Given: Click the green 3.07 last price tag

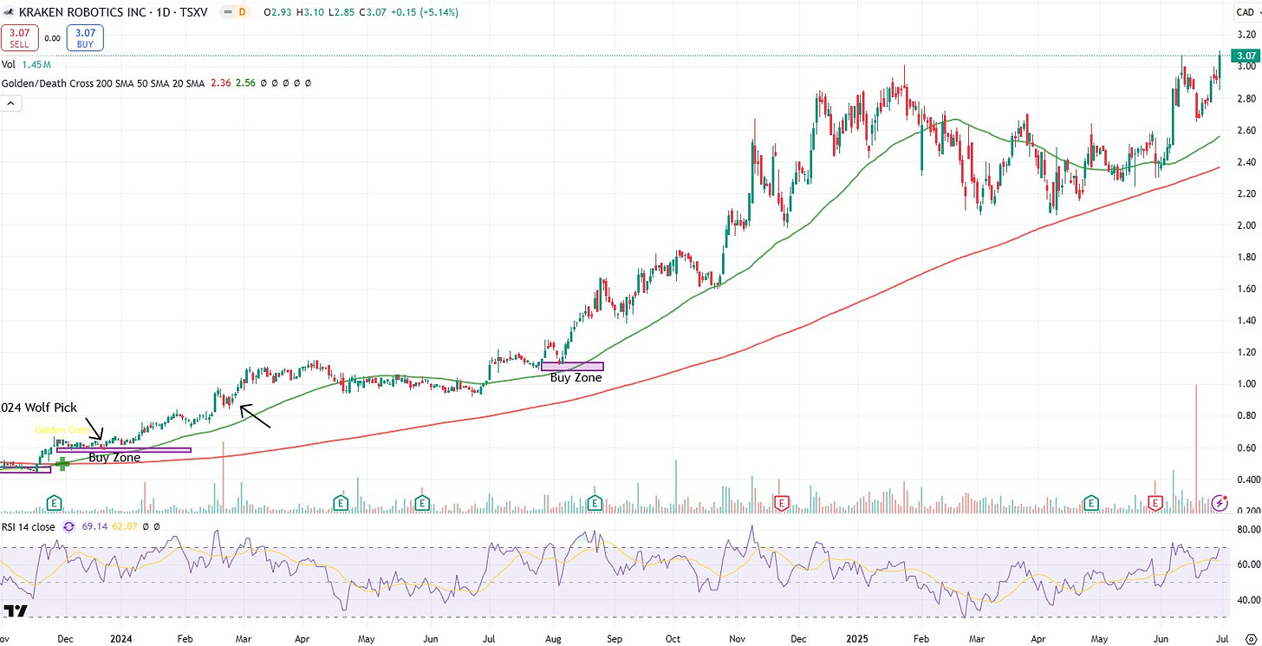Looking at the screenshot, I should [x=1246, y=55].
